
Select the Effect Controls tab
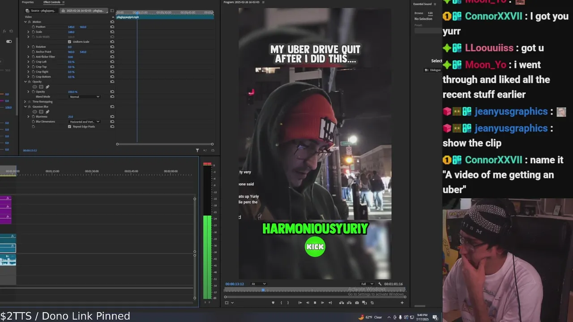click(x=52, y=2)
